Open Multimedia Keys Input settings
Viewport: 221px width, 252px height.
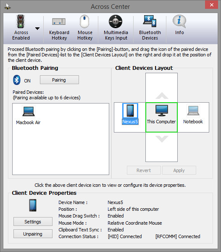tap(116, 28)
